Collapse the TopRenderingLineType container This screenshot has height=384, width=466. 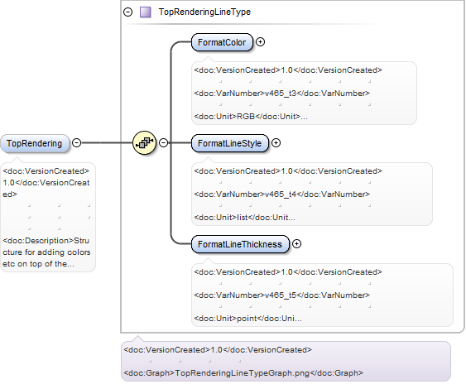point(127,12)
